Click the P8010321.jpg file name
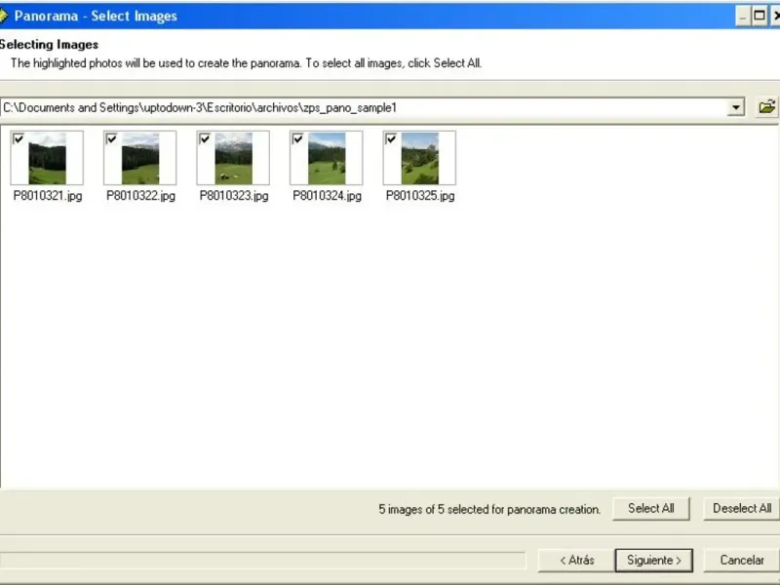Viewport: 780px width, 585px height. pos(48,196)
